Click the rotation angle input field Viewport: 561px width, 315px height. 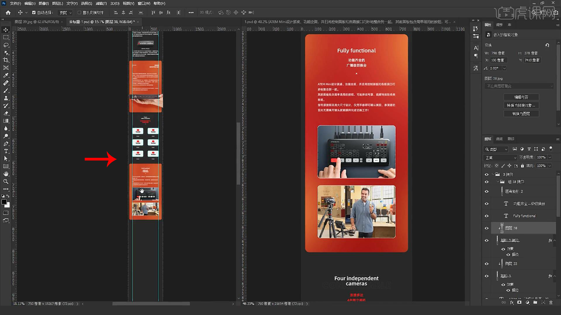496,68
